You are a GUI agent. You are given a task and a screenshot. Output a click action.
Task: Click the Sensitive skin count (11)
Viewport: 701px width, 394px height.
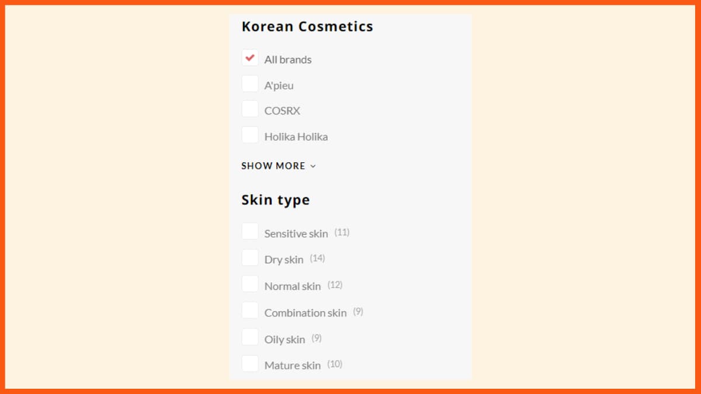pyautogui.click(x=342, y=232)
